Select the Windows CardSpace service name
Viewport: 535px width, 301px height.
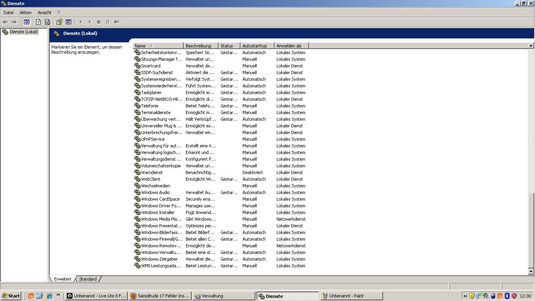(x=160, y=199)
